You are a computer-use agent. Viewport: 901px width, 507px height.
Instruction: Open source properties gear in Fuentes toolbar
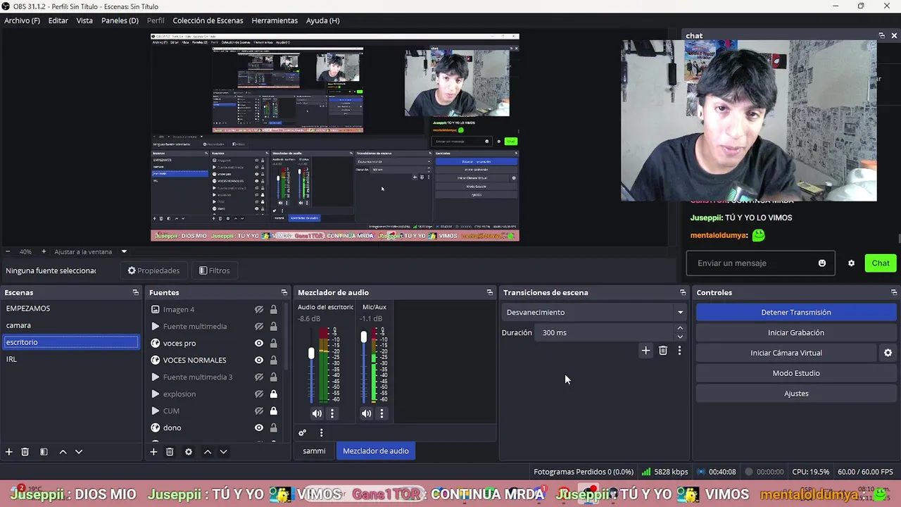pos(189,451)
